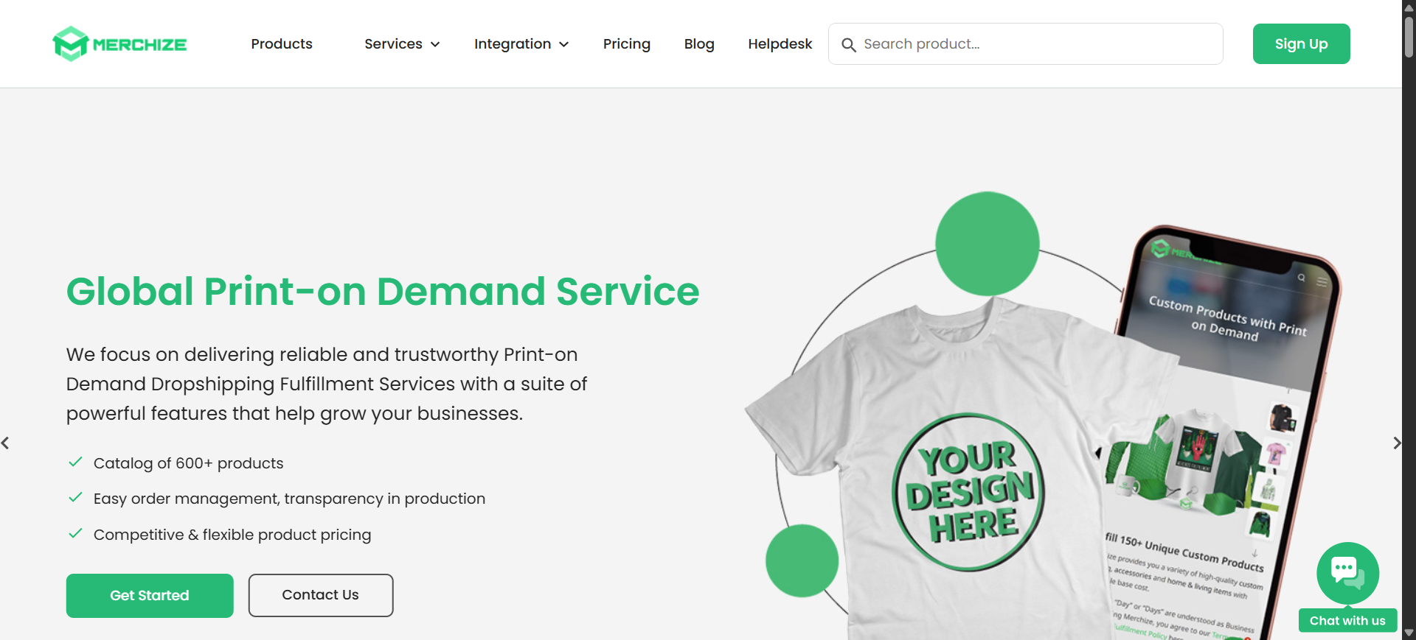
Task: Click checkmark beside Competitive & flexible pricing
Action: (75, 534)
